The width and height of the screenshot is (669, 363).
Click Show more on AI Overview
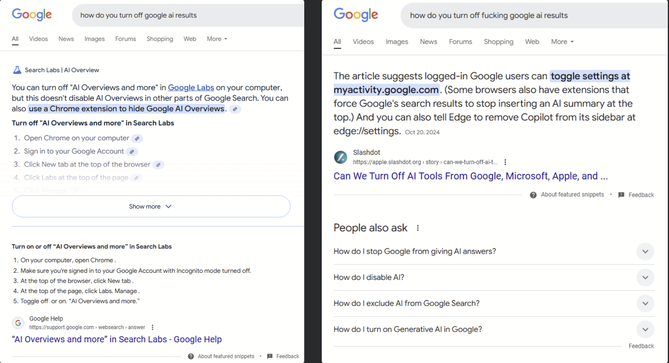pos(151,206)
